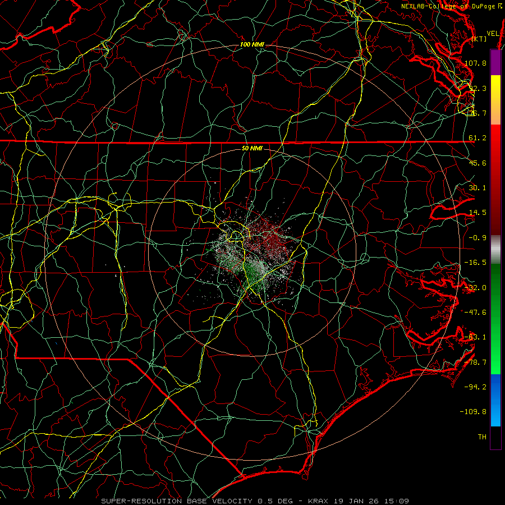The width and height of the screenshot is (505, 505).
Task: Select the -109.8 legend value
Action: point(473,412)
